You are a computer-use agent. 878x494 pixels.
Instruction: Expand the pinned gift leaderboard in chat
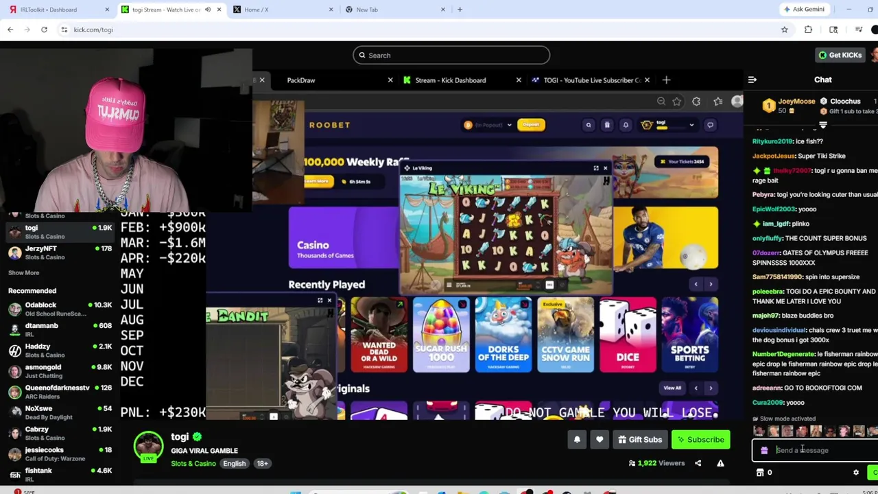822,126
